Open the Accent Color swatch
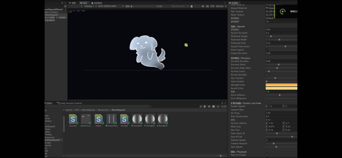342x158 pixels. tap(281, 88)
